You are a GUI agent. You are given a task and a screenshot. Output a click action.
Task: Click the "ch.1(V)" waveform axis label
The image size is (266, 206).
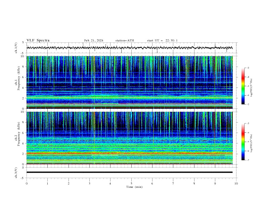pyautogui.click(x=16, y=48)
